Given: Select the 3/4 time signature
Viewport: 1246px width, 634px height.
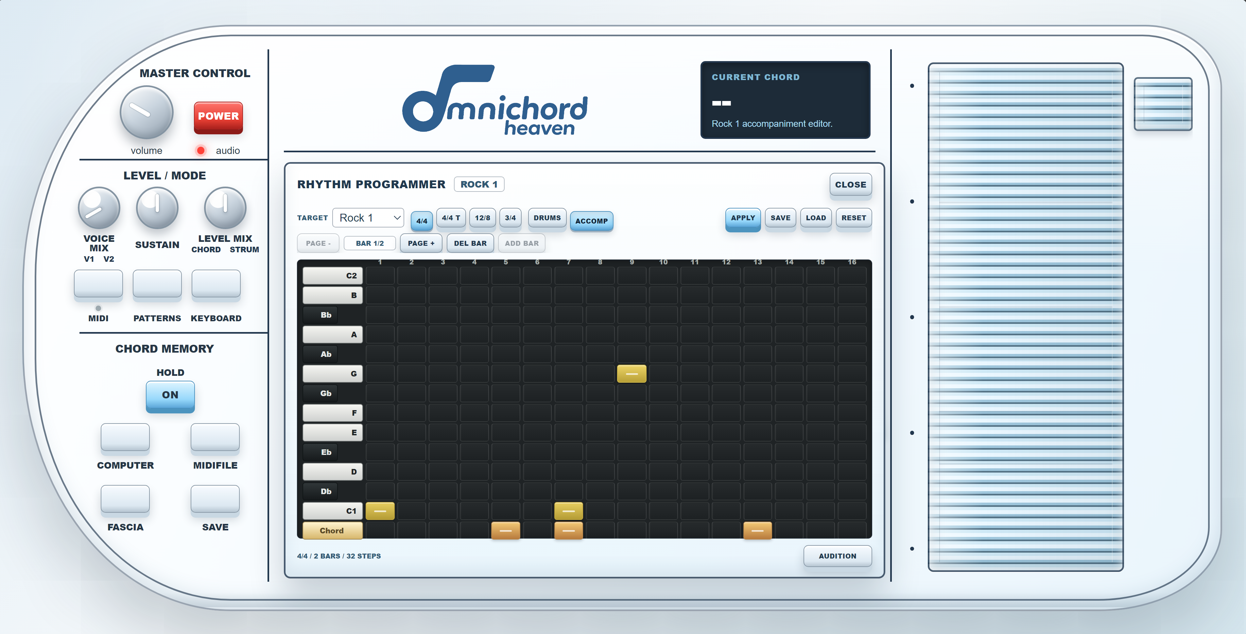Looking at the screenshot, I should click(510, 218).
